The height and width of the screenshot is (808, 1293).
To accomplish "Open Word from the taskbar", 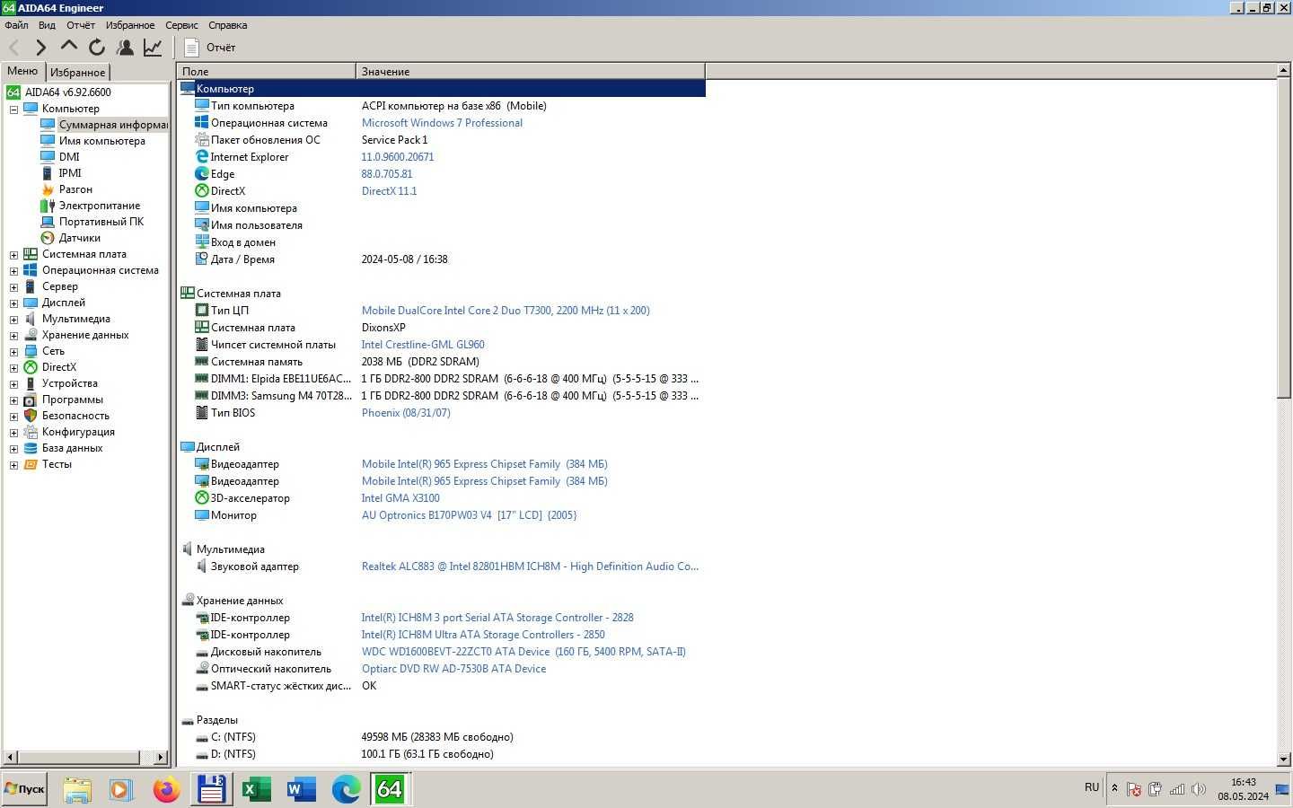I will (x=301, y=789).
